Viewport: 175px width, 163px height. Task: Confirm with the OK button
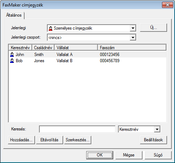click(x=100, y=155)
